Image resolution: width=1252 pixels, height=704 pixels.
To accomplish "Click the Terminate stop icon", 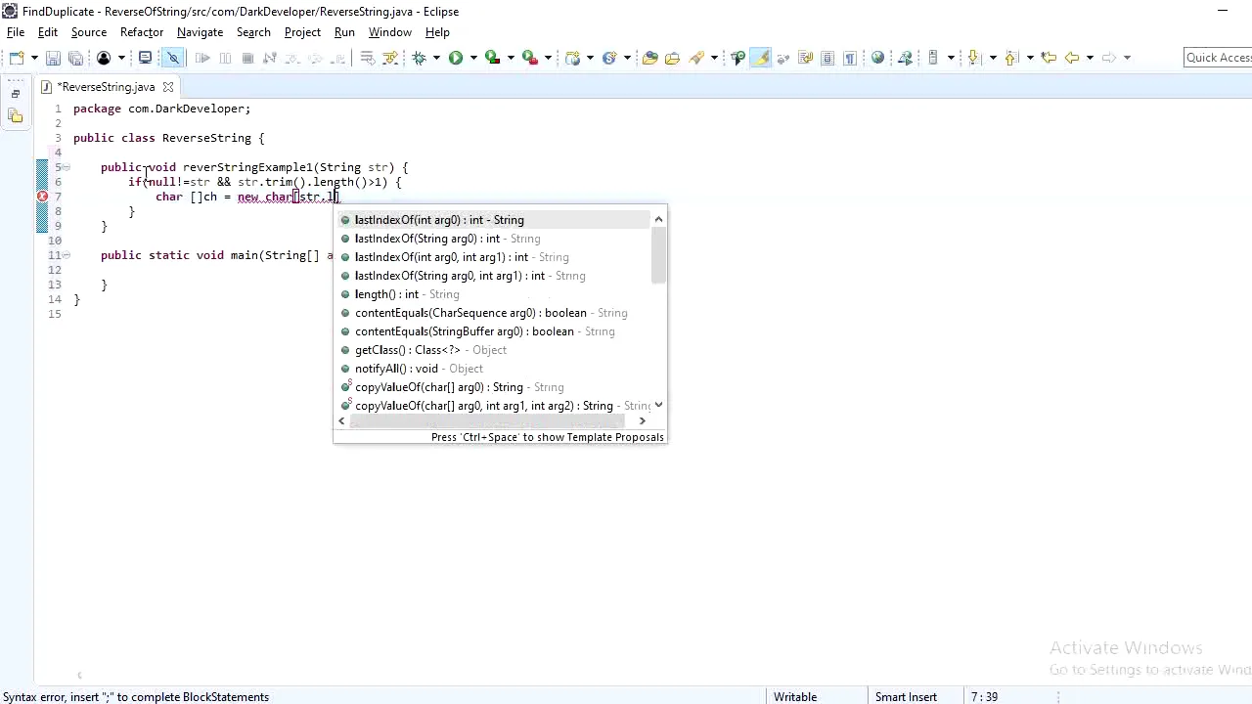I will (247, 58).
